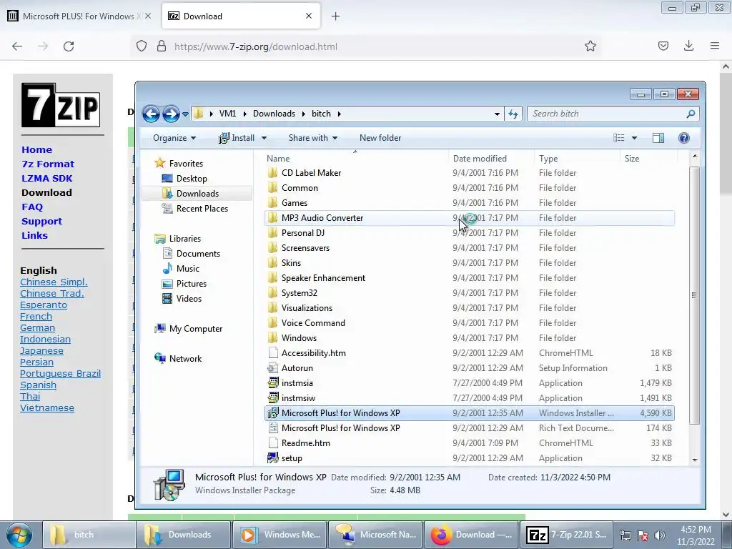Open the LZMA SDK link

click(46, 178)
